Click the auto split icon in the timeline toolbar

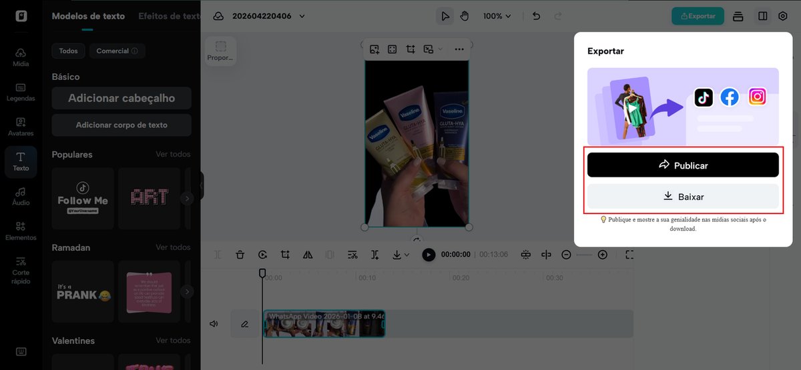(x=375, y=255)
